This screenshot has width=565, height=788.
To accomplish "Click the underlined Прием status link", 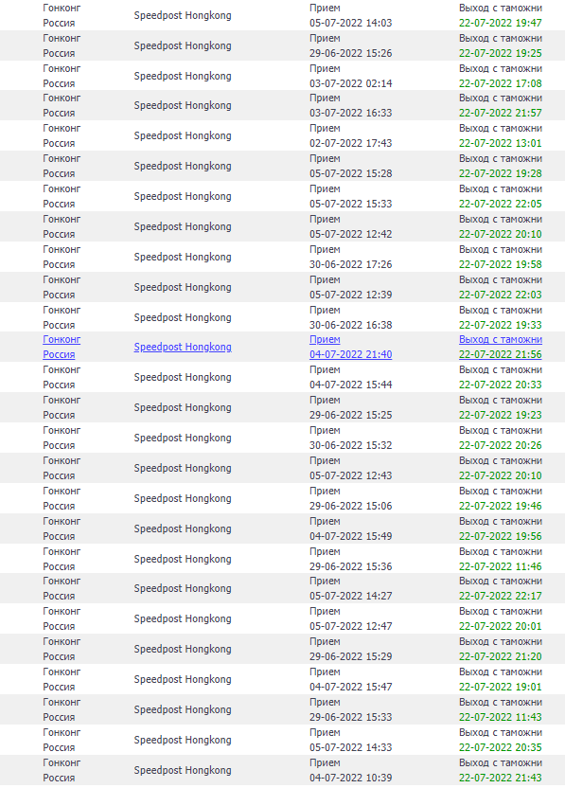I will tap(325, 340).
